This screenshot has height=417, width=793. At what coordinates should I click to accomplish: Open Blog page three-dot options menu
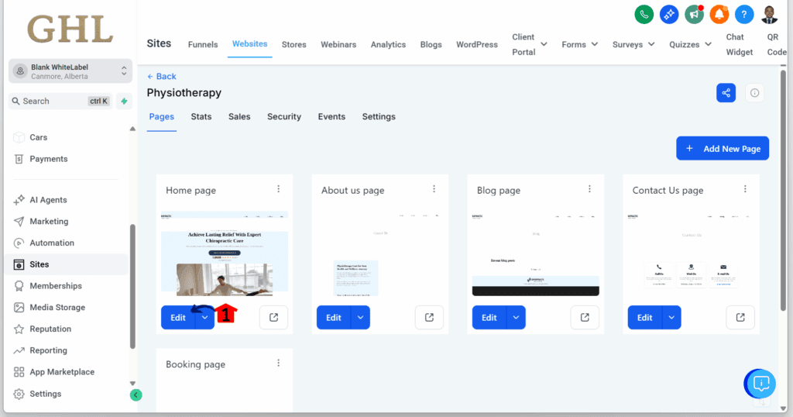pos(589,189)
